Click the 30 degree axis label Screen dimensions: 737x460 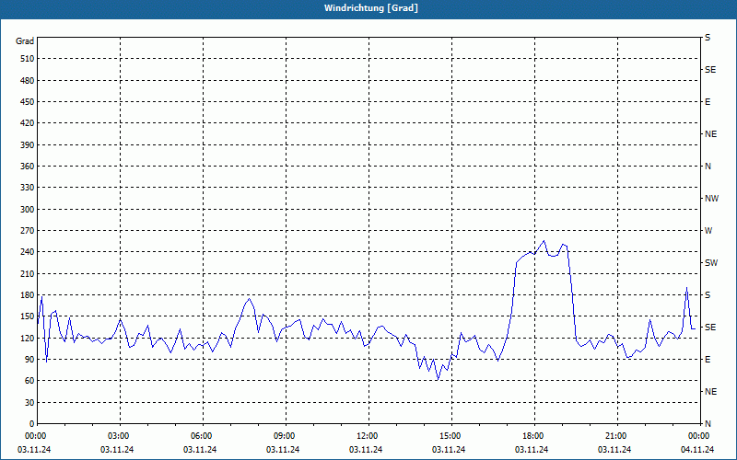29,403
